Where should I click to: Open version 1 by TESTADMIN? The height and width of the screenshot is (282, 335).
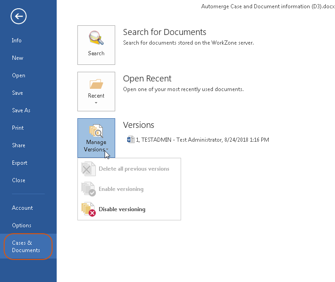(202, 140)
